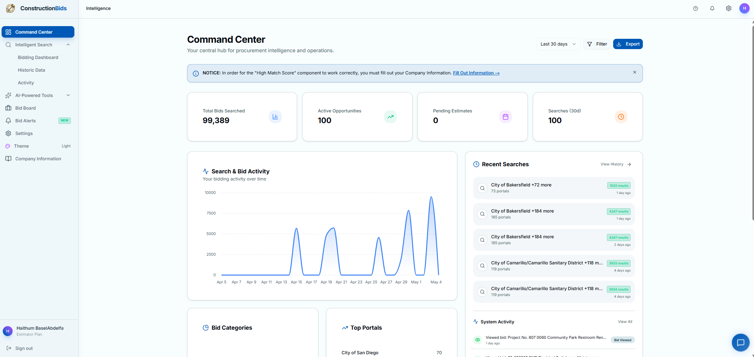This screenshot has height=357, width=754.
Task: Click the eye icon of Viewed bid activity
Action: coord(477,340)
